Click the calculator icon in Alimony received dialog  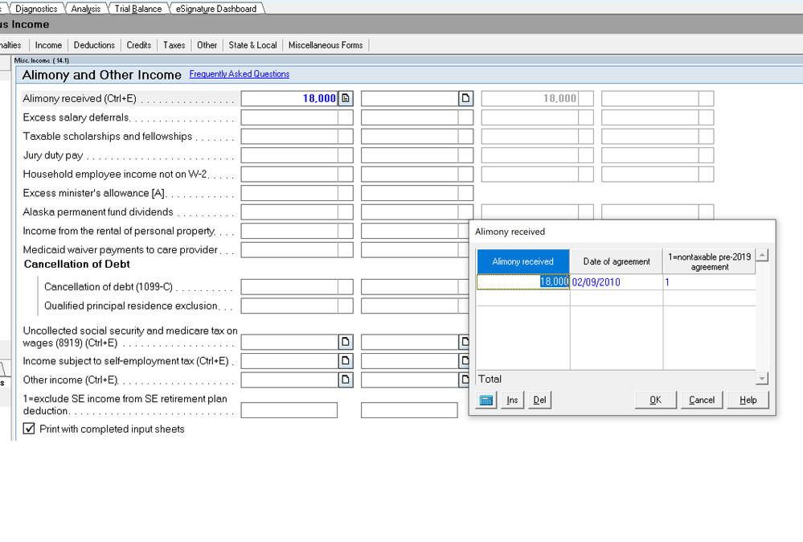point(486,400)
